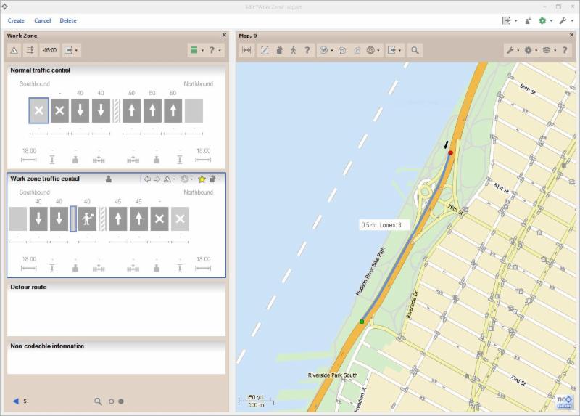Click the Cancel button
Screen dimensions: 580x416
coord(42,20)
